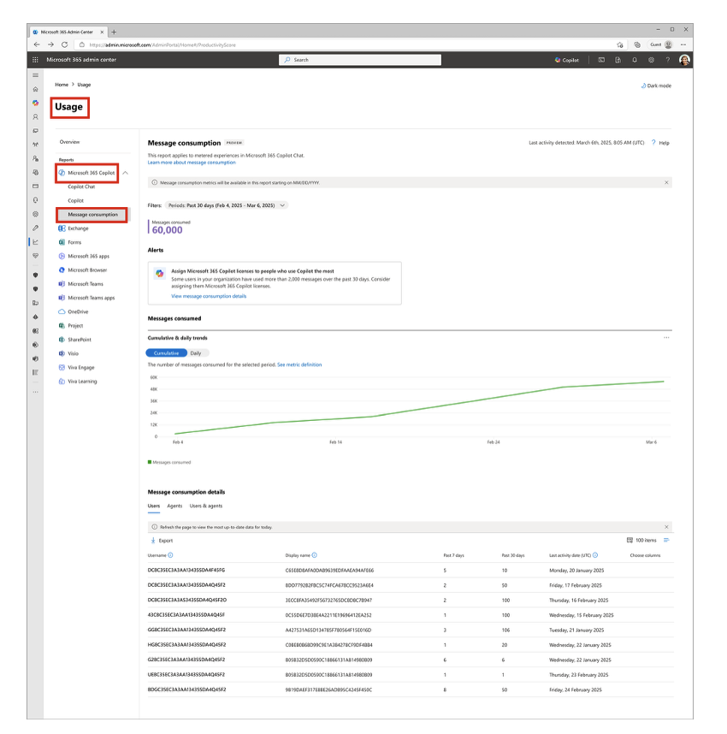Click the Copilot button in header
The height and width of the screenshot is (734, 727).
567,60
